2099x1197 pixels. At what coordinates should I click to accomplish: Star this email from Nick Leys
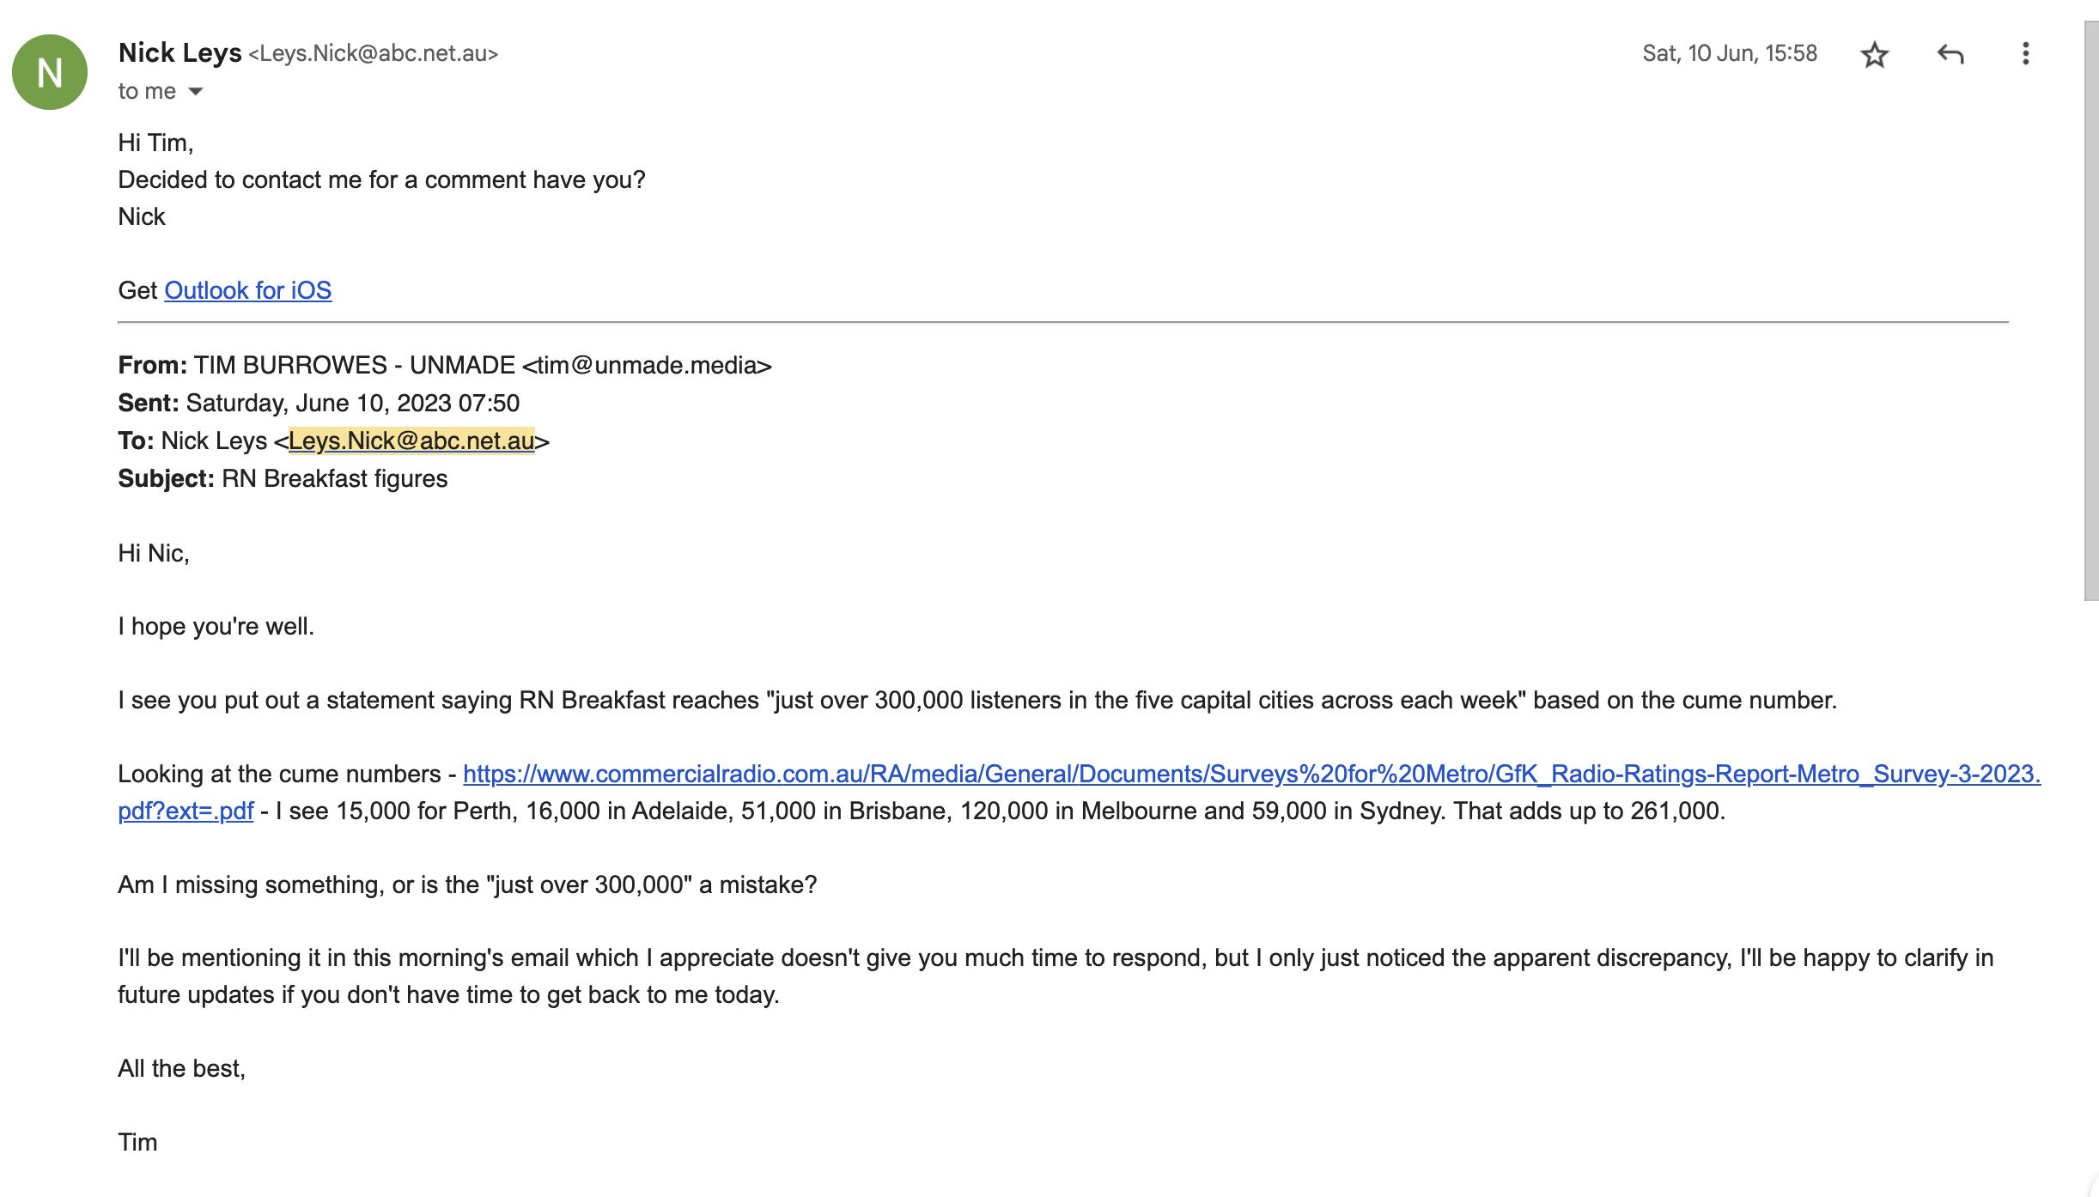coord(1874,55)
